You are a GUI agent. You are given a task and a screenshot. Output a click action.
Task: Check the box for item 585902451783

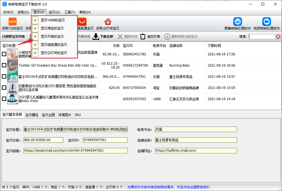point(4,54)
